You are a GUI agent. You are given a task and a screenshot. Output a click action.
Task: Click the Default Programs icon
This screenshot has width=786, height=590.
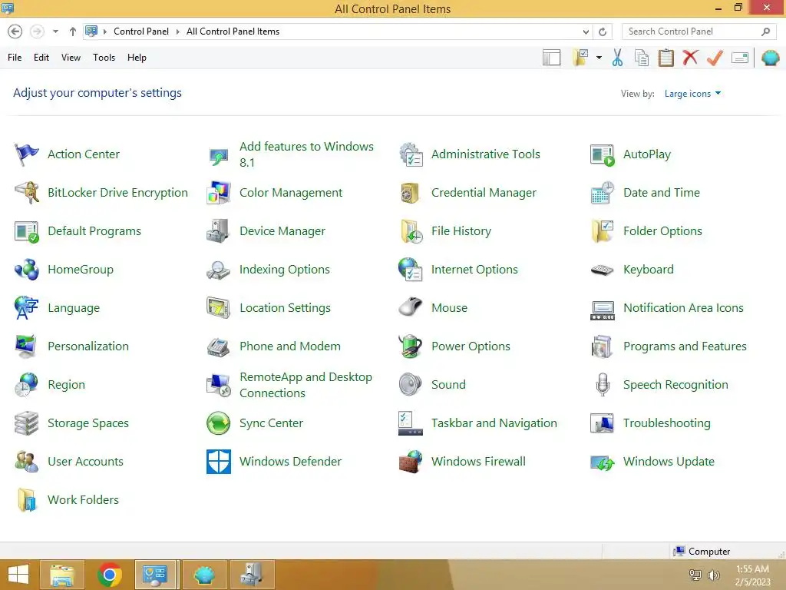27,231
